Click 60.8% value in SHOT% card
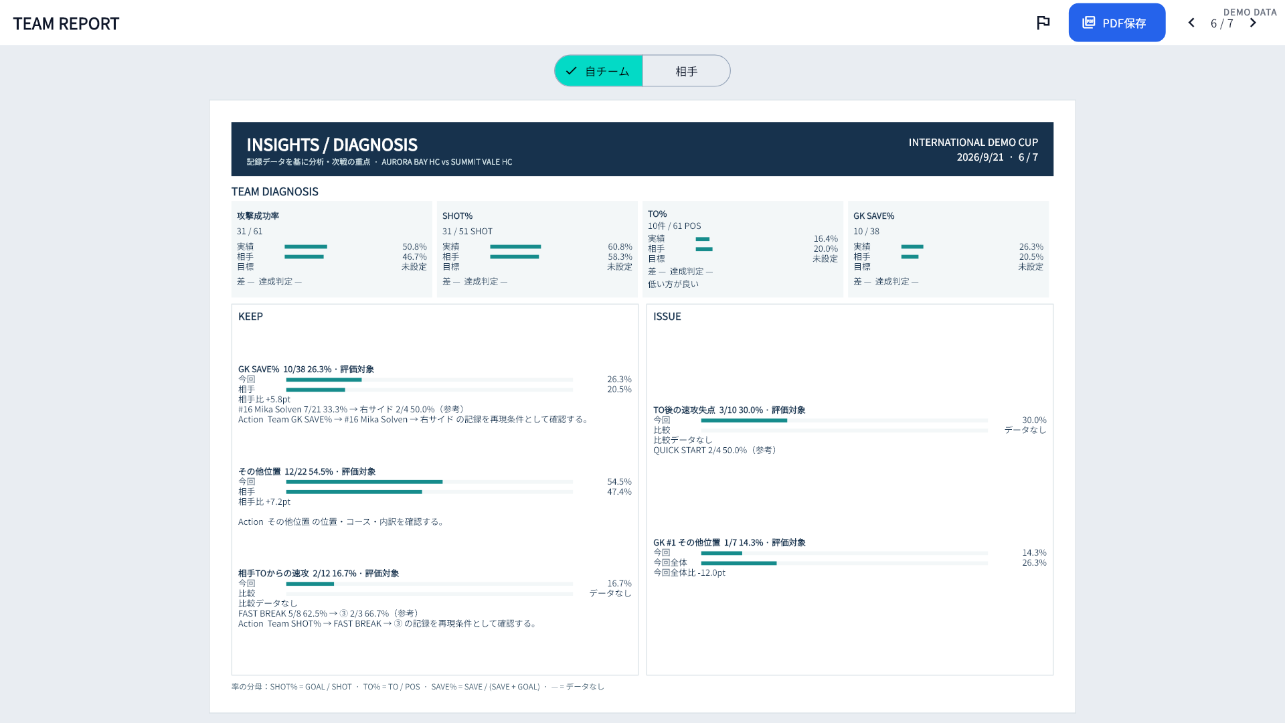The height and width of the screenshot is (723, 1285). (x=620, y=246)
